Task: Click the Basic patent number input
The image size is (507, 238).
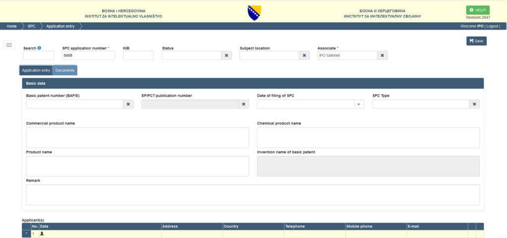Action: (x=75, y=104)
